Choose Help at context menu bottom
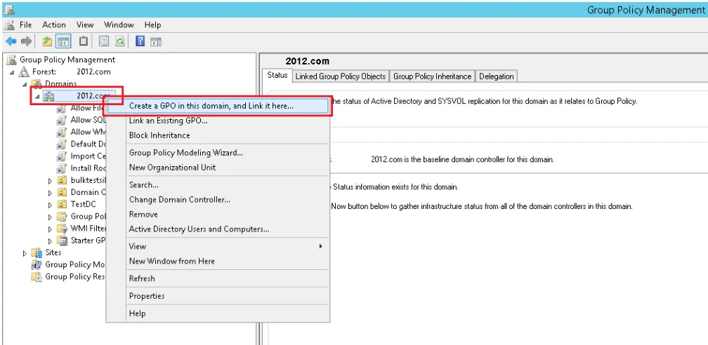 coord(218,313)
